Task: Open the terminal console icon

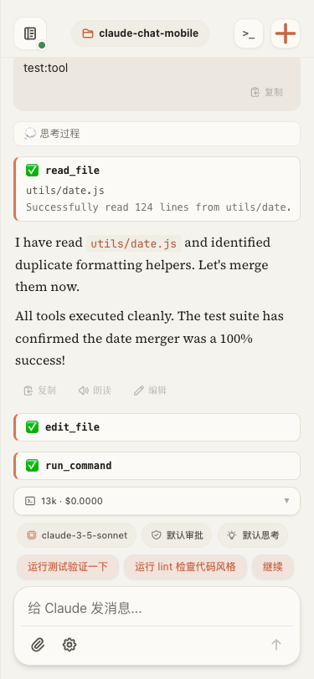Action: point(249,33)
